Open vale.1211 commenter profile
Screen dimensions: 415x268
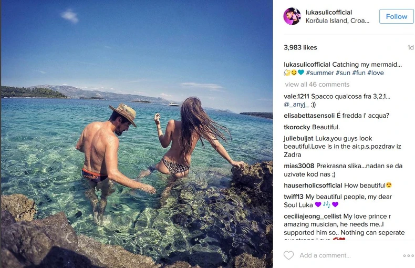pos(296,96)
